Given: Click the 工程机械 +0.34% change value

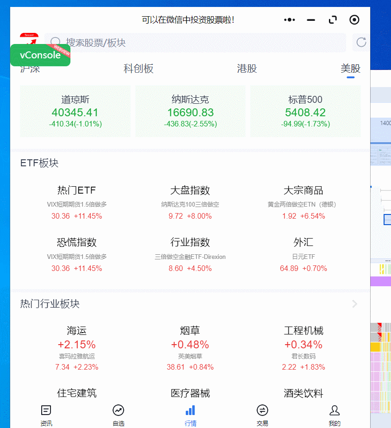Looking at the screenshot, I should [303, 345].
